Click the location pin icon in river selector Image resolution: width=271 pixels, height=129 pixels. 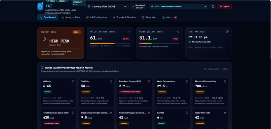[89, 7]
